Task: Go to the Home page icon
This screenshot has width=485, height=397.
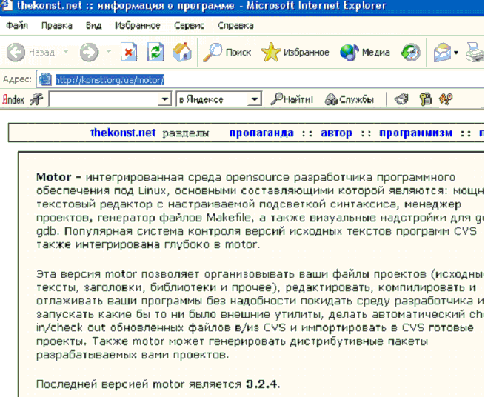Action: coord(181,53)
